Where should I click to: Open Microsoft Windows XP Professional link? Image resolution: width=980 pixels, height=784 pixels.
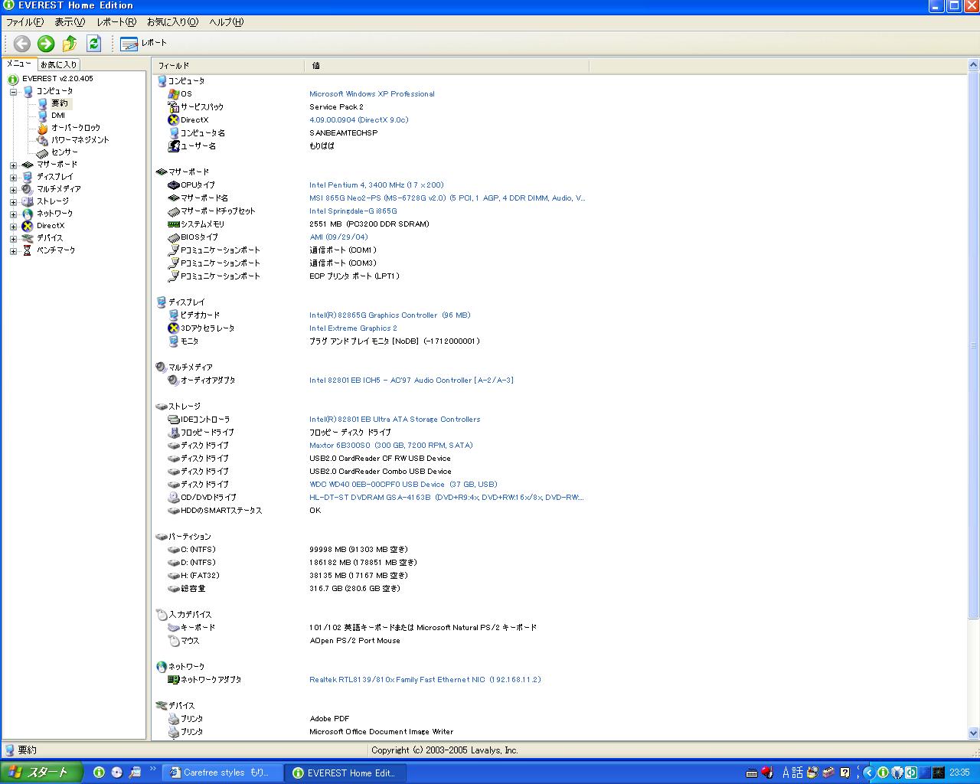pyautogui.click(x=371, y=94)
